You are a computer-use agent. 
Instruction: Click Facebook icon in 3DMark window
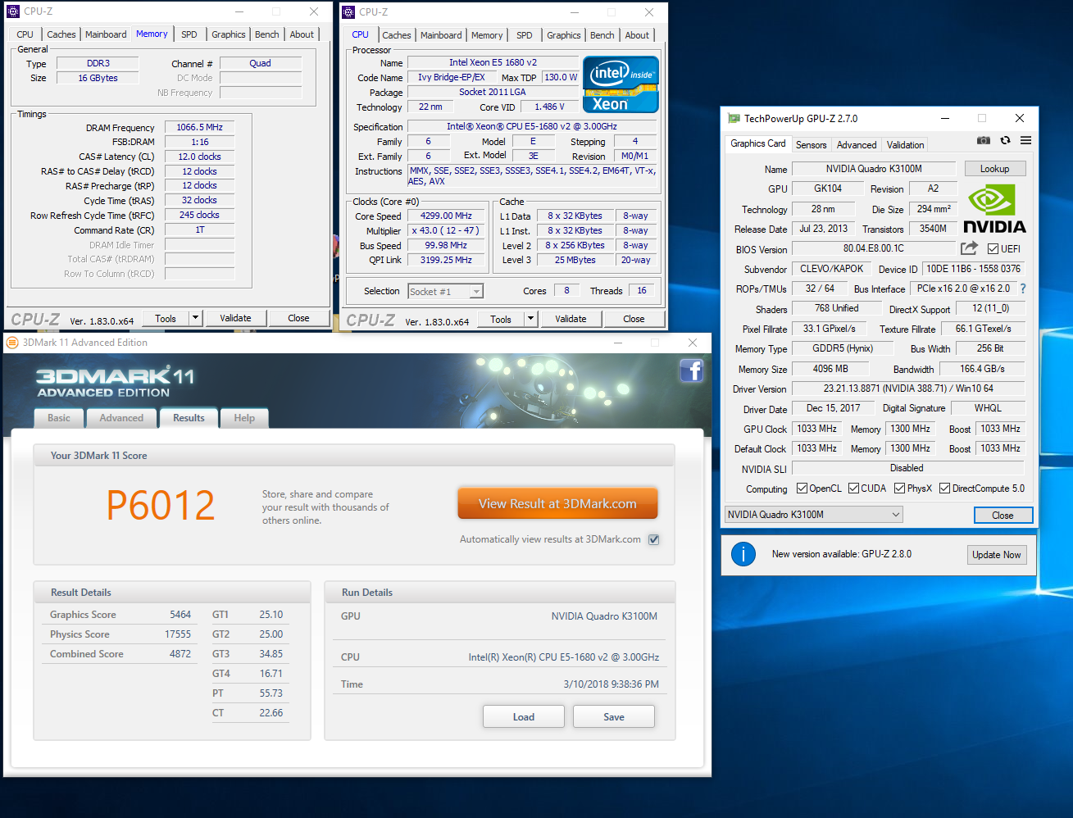point(692,370)
